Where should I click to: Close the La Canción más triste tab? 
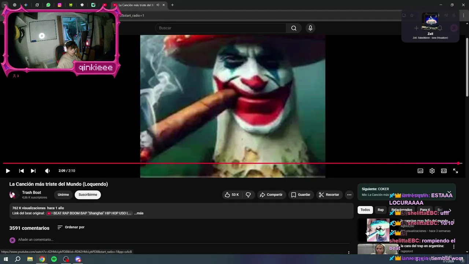click(x=163, y=5)
